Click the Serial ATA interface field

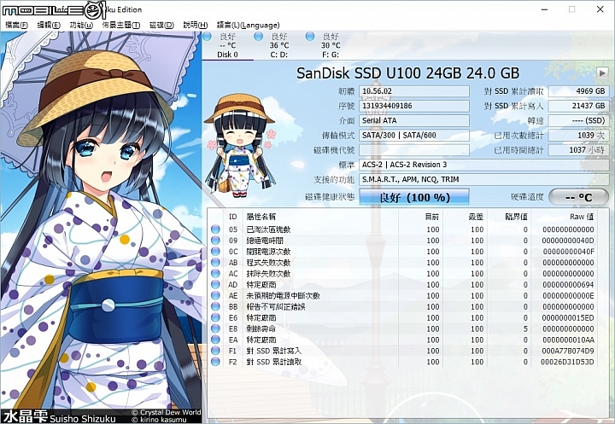[x=414, y=120]
